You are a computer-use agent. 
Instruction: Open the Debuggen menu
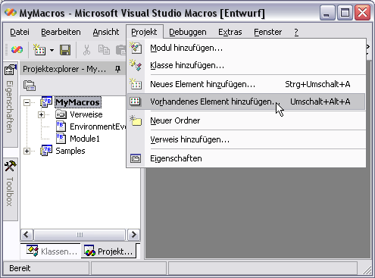pyautogui.click(x=188, y=32)
